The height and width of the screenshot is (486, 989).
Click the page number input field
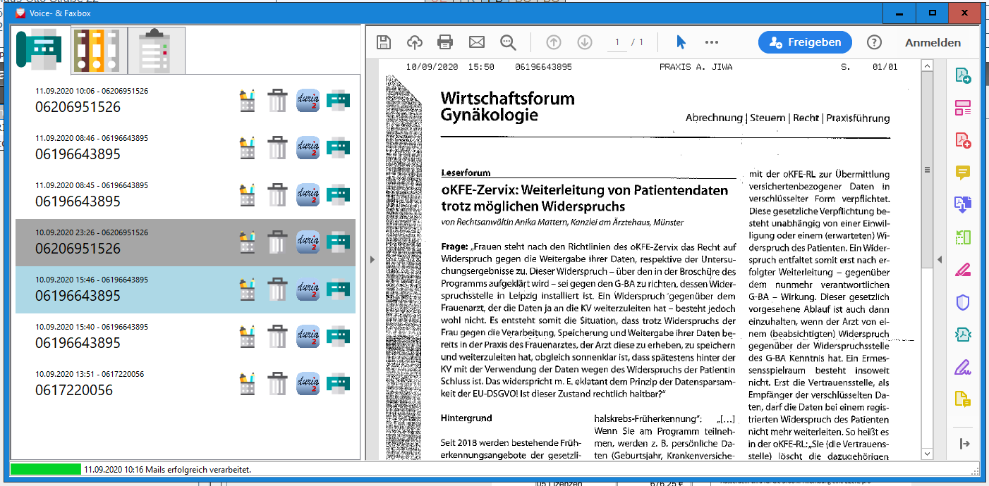[617, 42]
